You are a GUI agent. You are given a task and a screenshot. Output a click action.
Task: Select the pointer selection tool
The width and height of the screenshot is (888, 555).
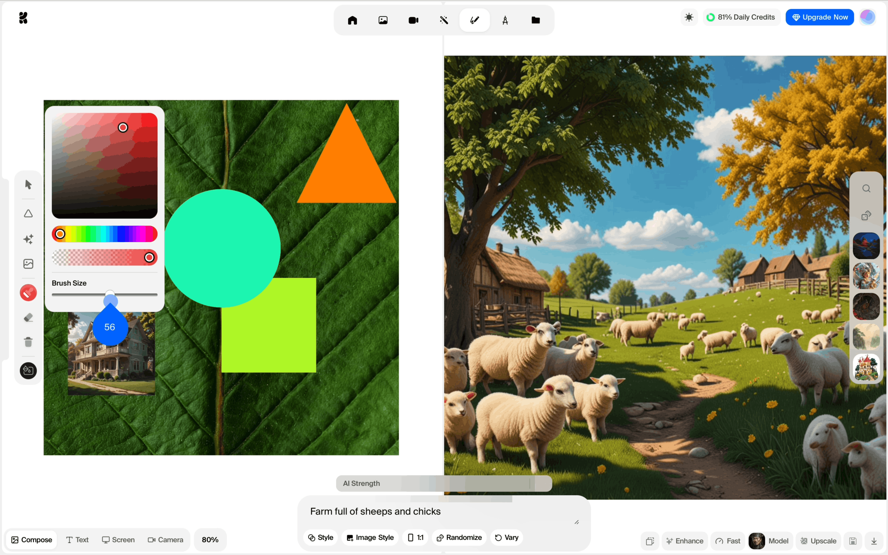(28, 184)
